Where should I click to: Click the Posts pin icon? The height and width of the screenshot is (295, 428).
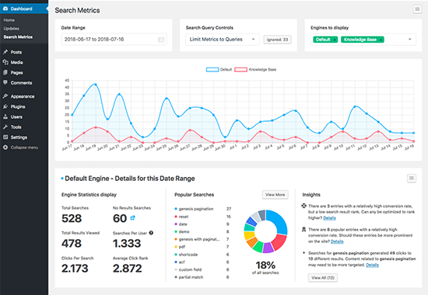tap(5, 52)
